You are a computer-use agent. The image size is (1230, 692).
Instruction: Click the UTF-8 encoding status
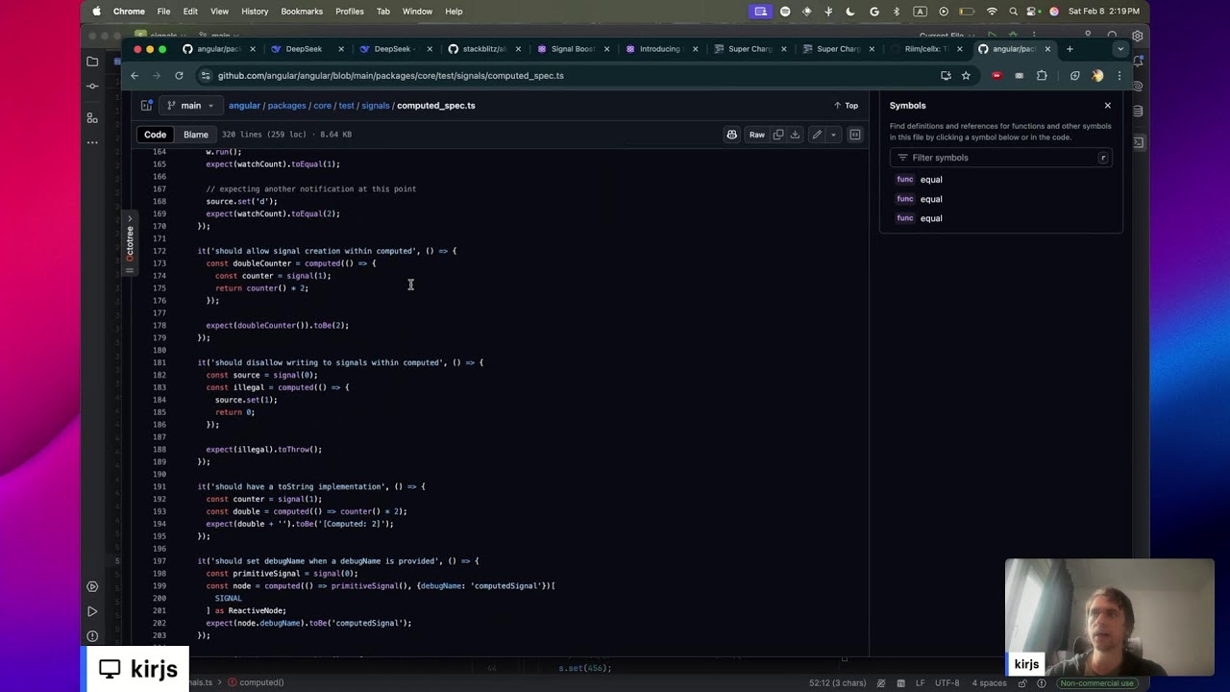pos(947,683)
